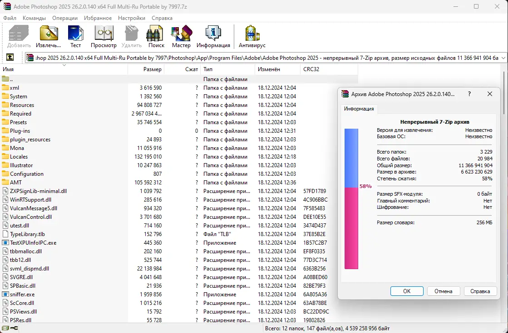Click the ZXPSignLib-minimal.dll file icon
Screen dimensions: 508x333
[5, 191]
